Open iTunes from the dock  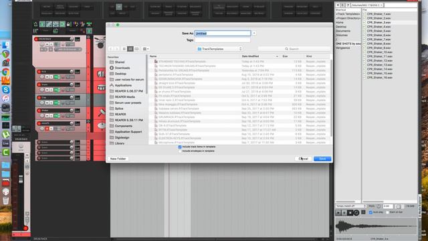coord(6,98)
